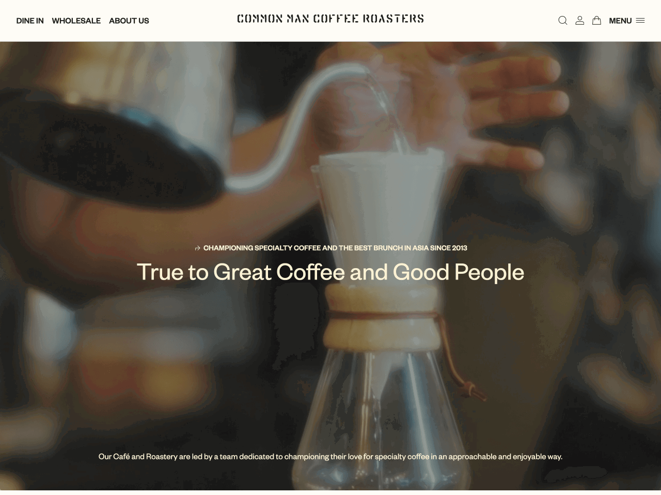Expand the MENU text label

pos(620,21)
